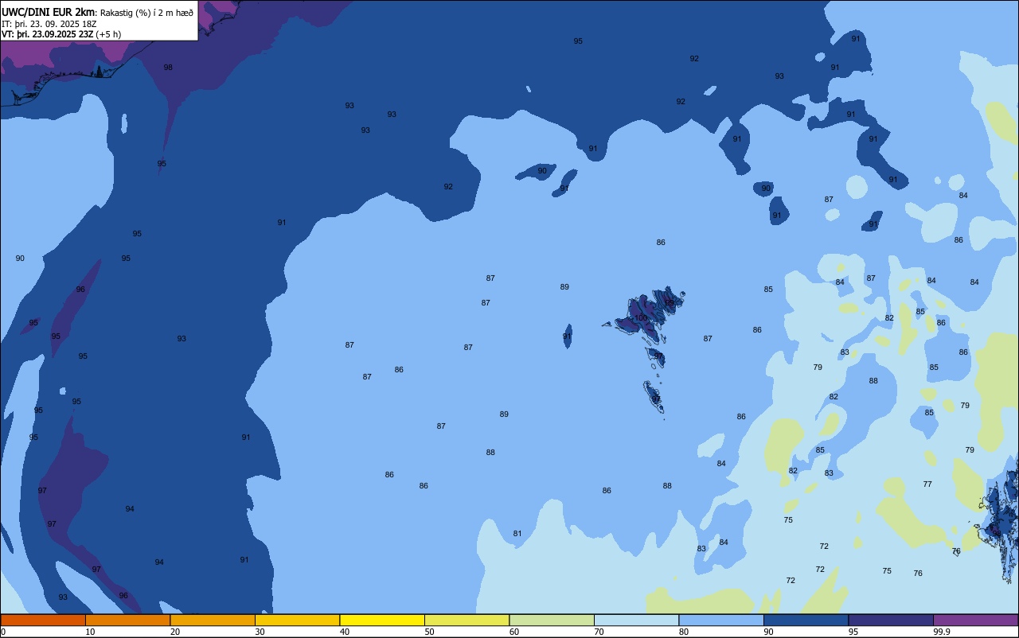Click the "99.9" tick label on the legend

coord(942,632)
